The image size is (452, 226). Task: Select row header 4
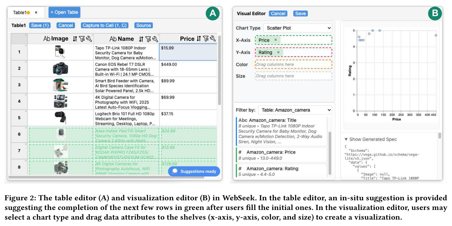19,102
